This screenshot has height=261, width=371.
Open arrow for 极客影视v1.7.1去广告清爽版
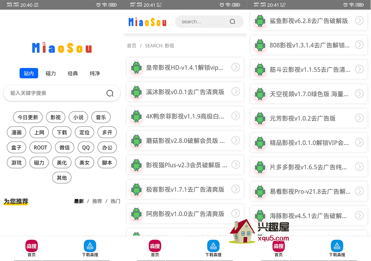click(236, 189)
